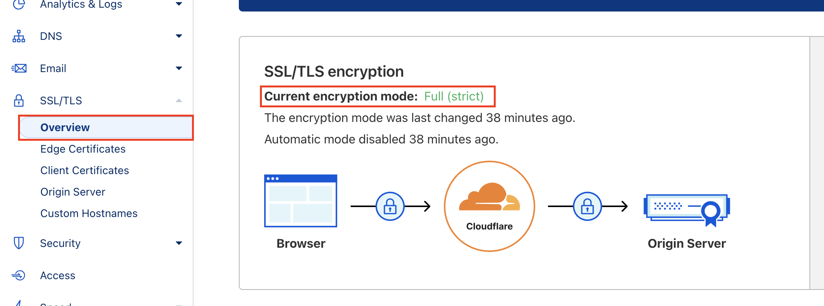Collapse the SSL/TLS section arrow
Viewport: 824px width, 306px height.
(179, 100)
